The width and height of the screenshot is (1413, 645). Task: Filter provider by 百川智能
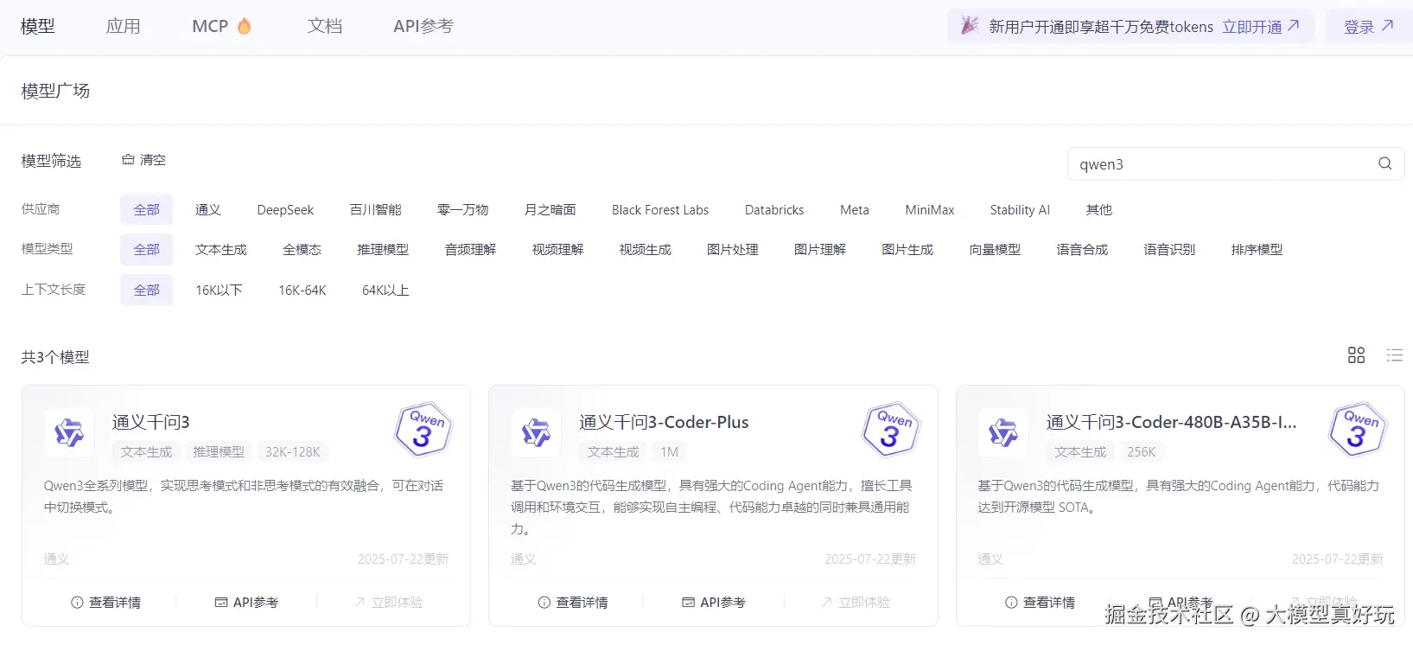click(376, 210)
